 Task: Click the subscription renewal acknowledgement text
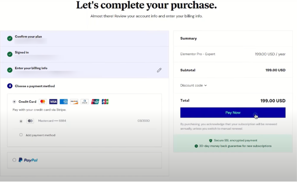pos(228,126)
